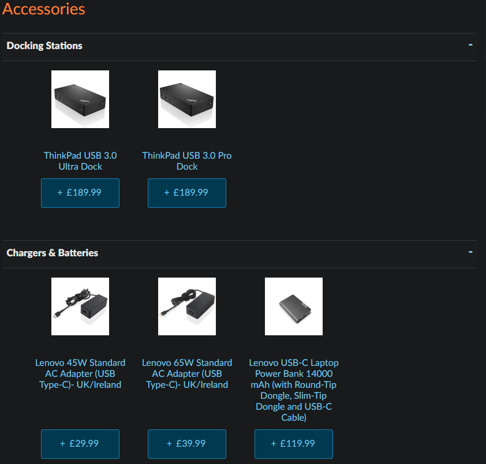Viewport: 486px width, 464px height.
Task: Open the ThinkPad USB 3.0 Pro Dock link
Action: (x=187, y=161)
